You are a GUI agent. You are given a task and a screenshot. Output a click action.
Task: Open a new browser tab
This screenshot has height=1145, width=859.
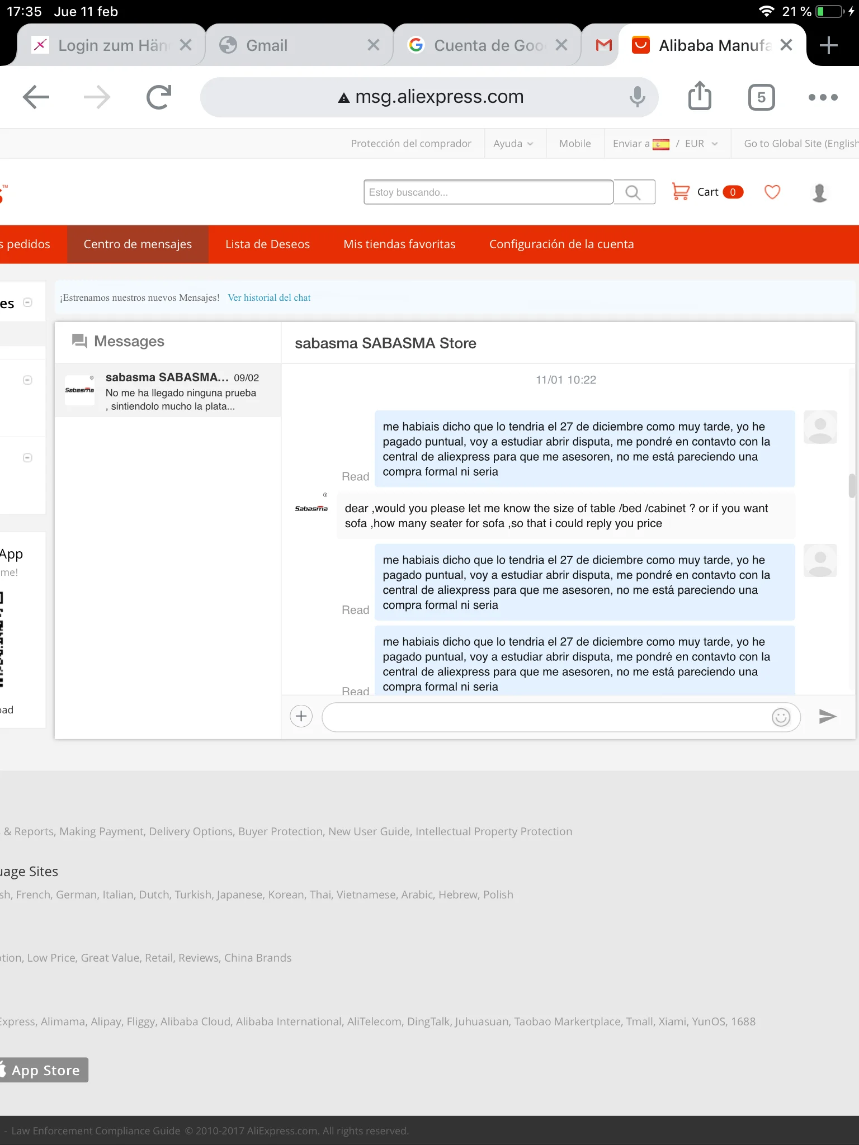tap(828, 45)
